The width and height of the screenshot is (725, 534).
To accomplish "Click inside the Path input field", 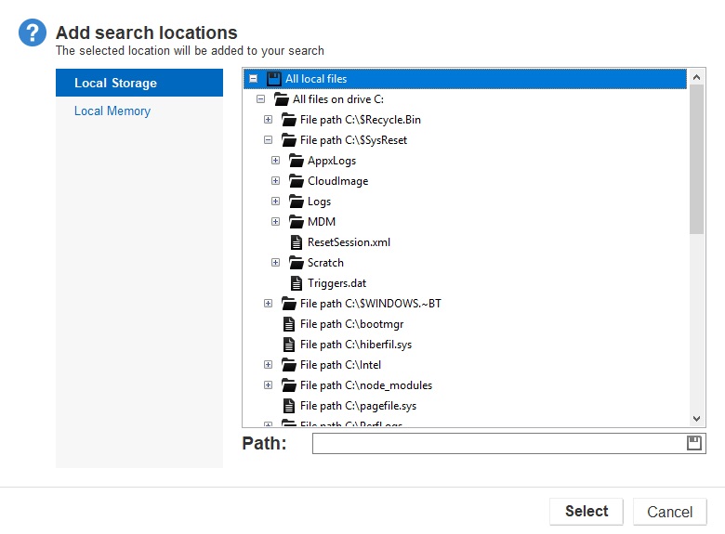I will (497, 444).
